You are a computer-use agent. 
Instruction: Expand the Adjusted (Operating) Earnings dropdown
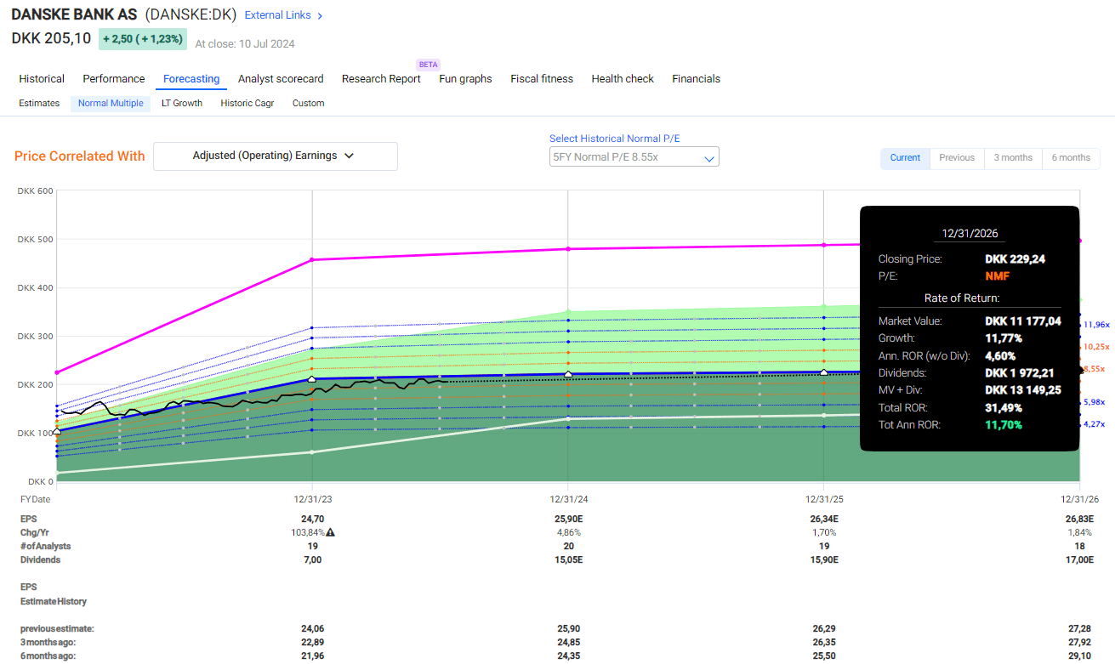275,156
